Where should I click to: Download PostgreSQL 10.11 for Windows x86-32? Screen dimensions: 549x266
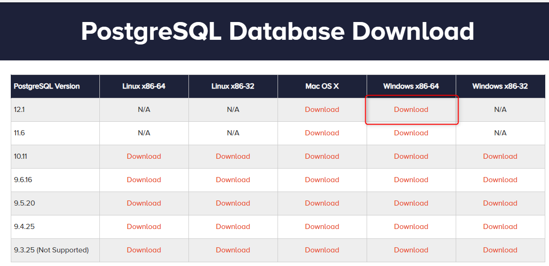coord(500,156)
